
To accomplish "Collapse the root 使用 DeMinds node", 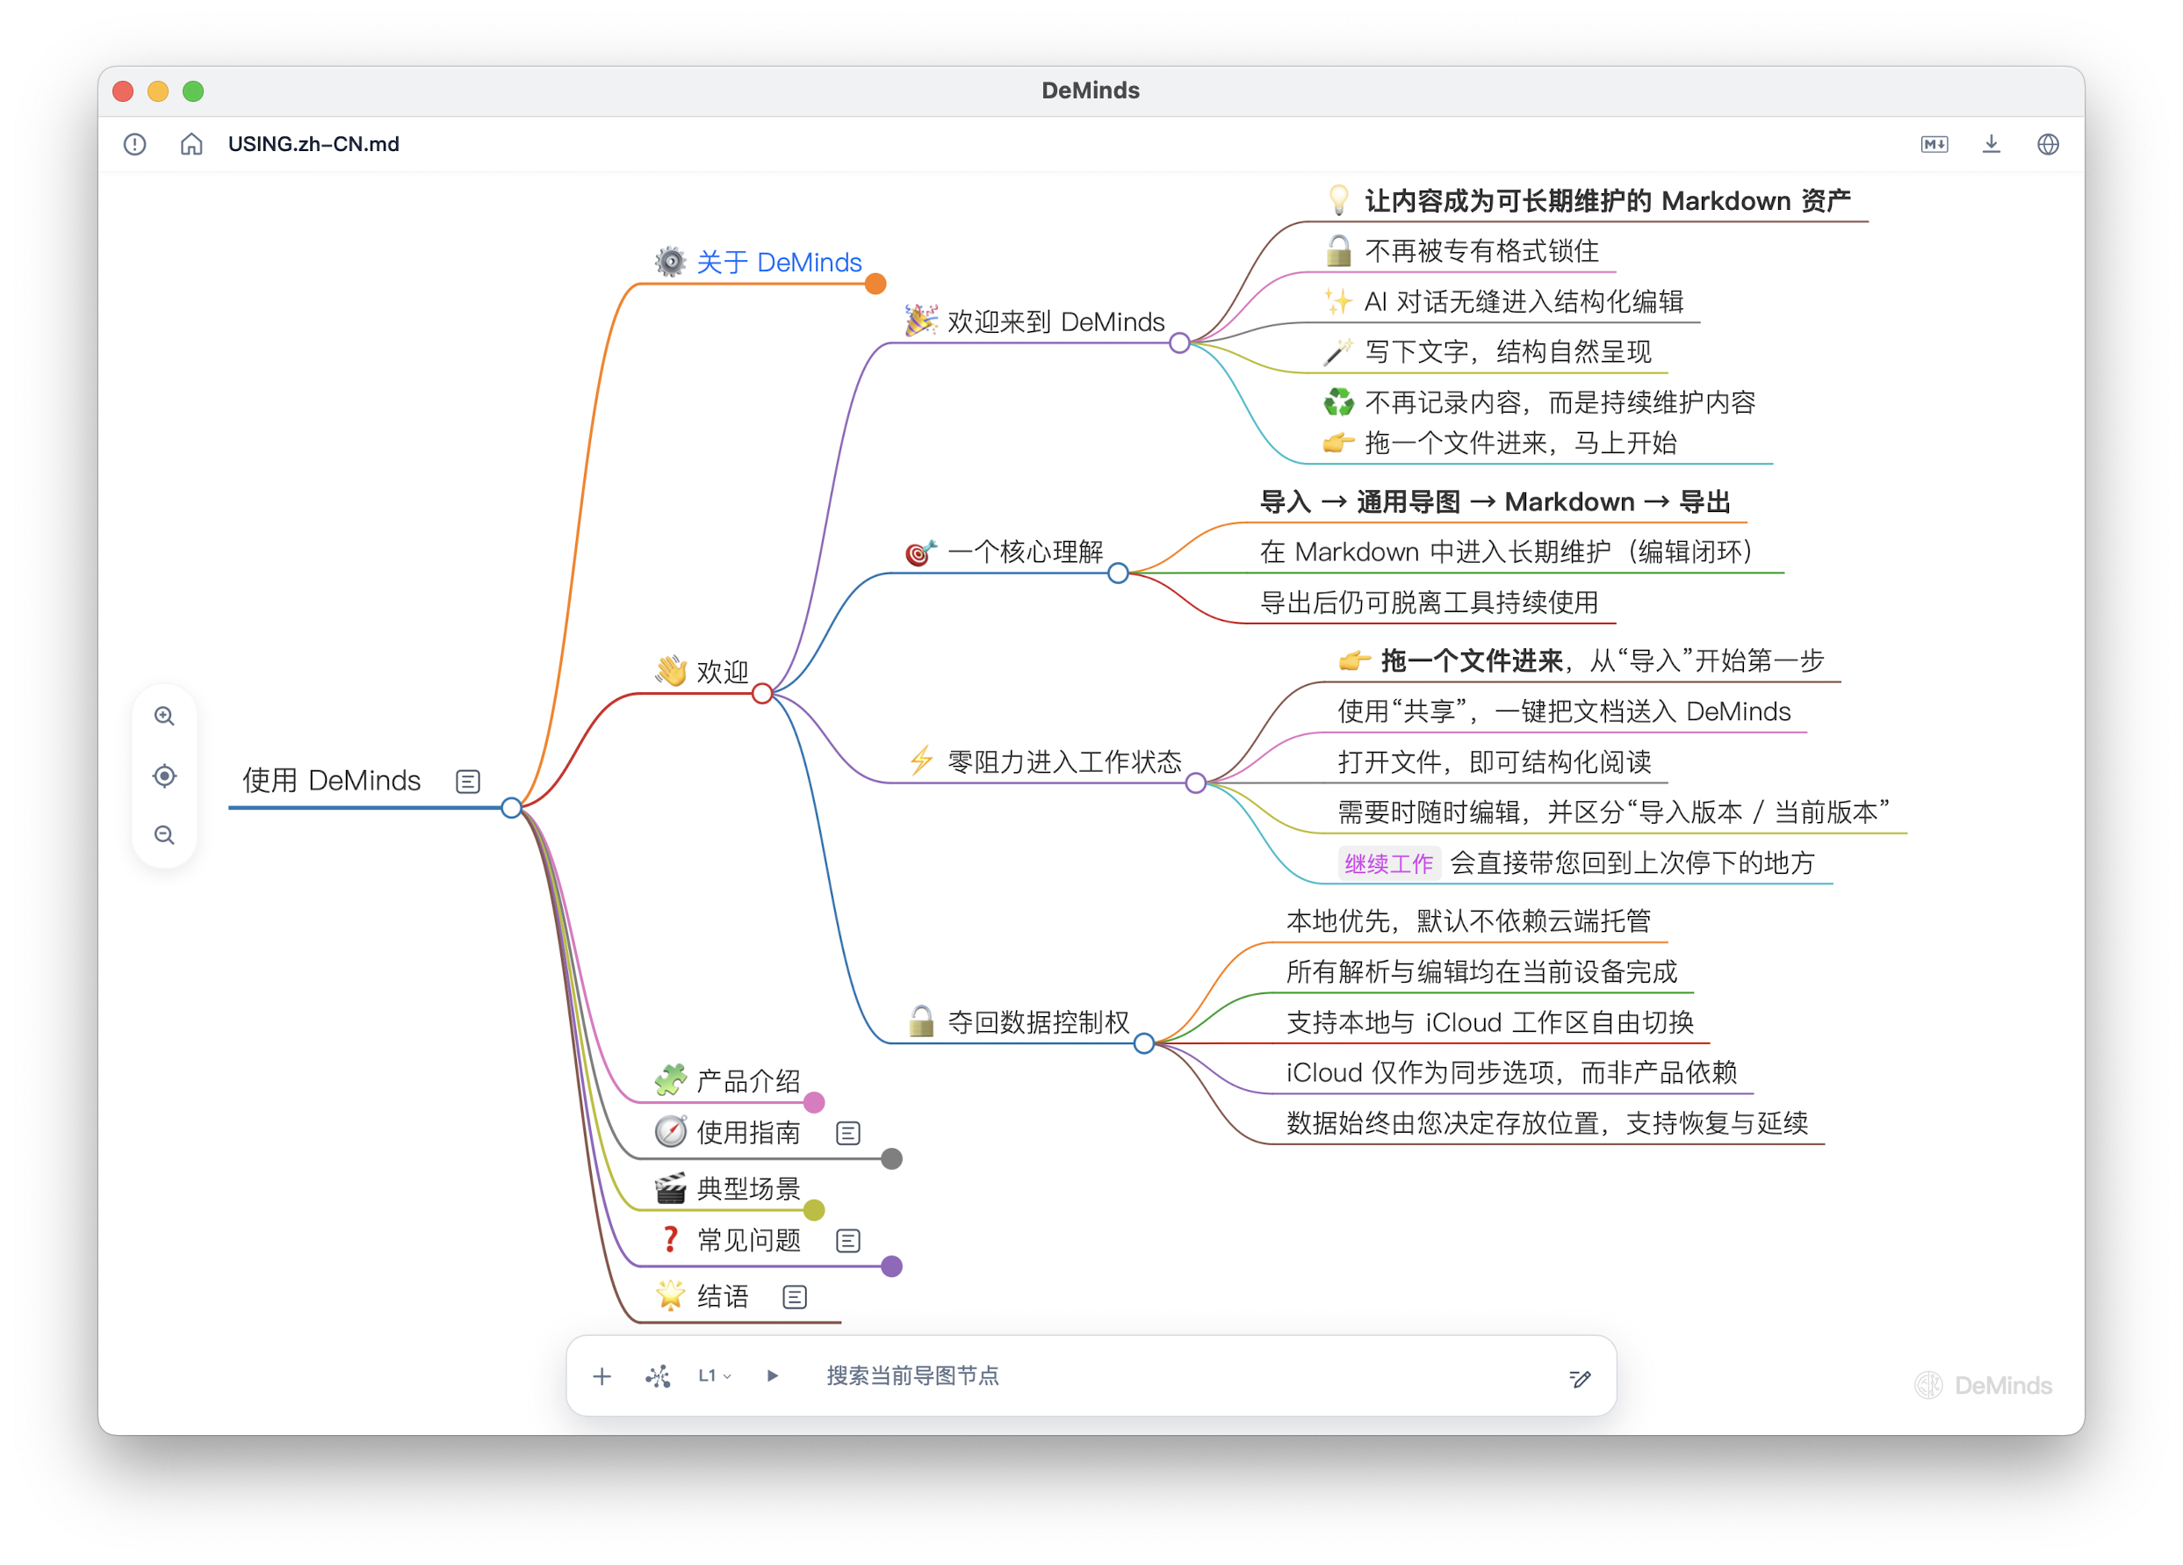I will (511, 807).
